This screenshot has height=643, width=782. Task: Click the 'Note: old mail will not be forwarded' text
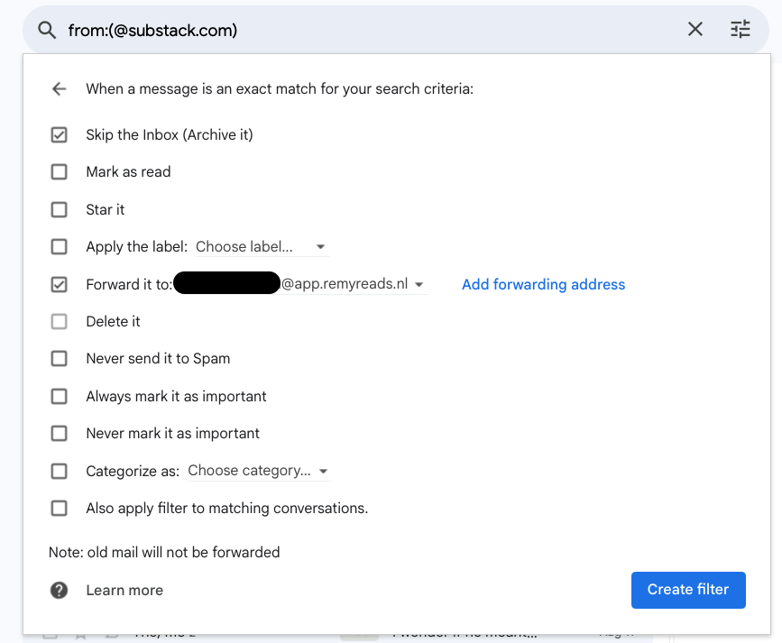(x=164, y=552)
